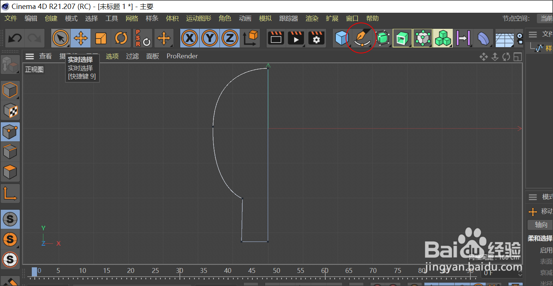Select the Live Selection tool
The image size is (553, 286).
tap(61, 38)
